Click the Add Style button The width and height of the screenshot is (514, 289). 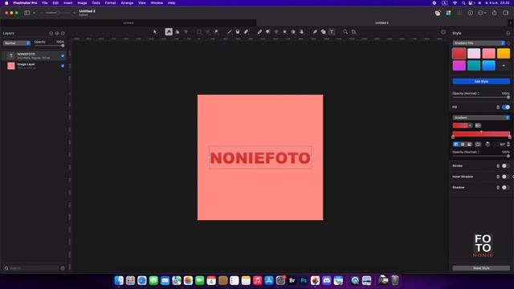(481, 81)
